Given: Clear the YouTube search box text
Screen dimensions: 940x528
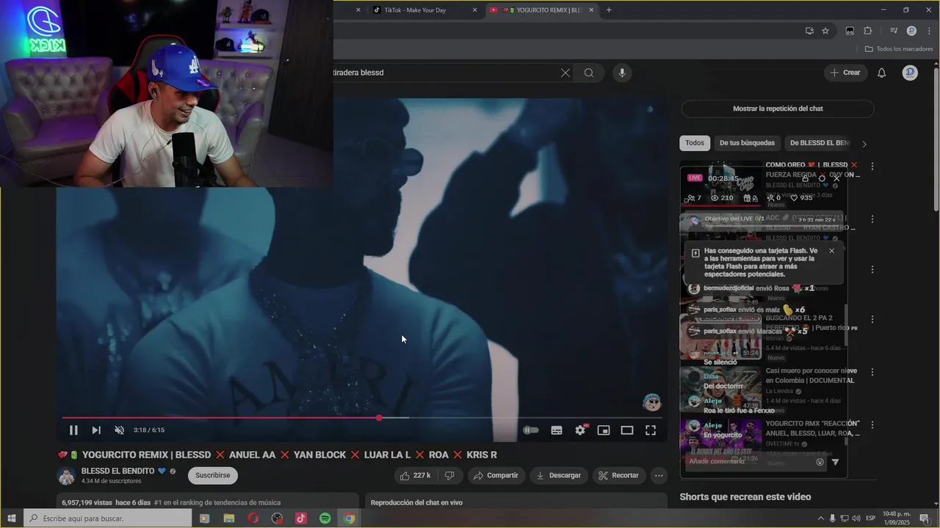Looking at the screenshot, I should [x=565, y=73].
